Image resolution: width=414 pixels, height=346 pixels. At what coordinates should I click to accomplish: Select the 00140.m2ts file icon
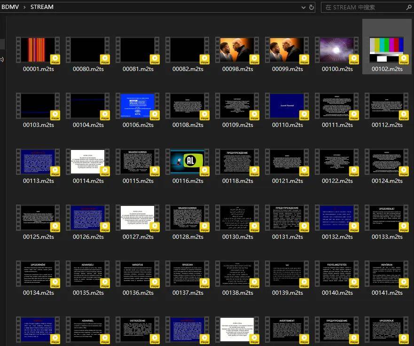pos(337,274)
